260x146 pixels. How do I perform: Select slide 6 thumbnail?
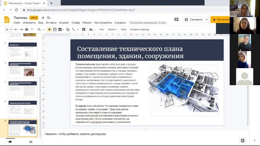(x=23, y=70)
